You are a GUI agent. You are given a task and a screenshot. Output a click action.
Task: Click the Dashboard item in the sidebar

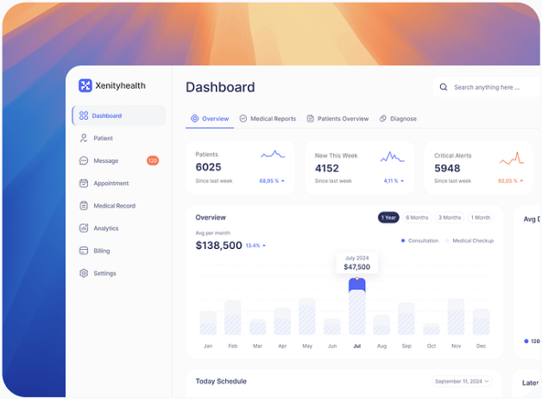coord(119,115)
